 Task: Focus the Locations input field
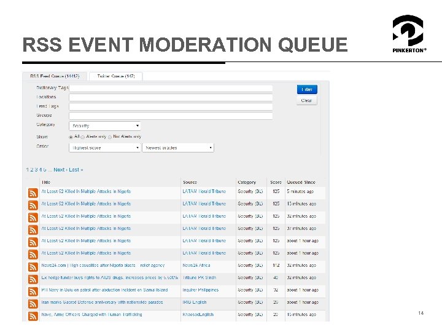pos(171,98)
